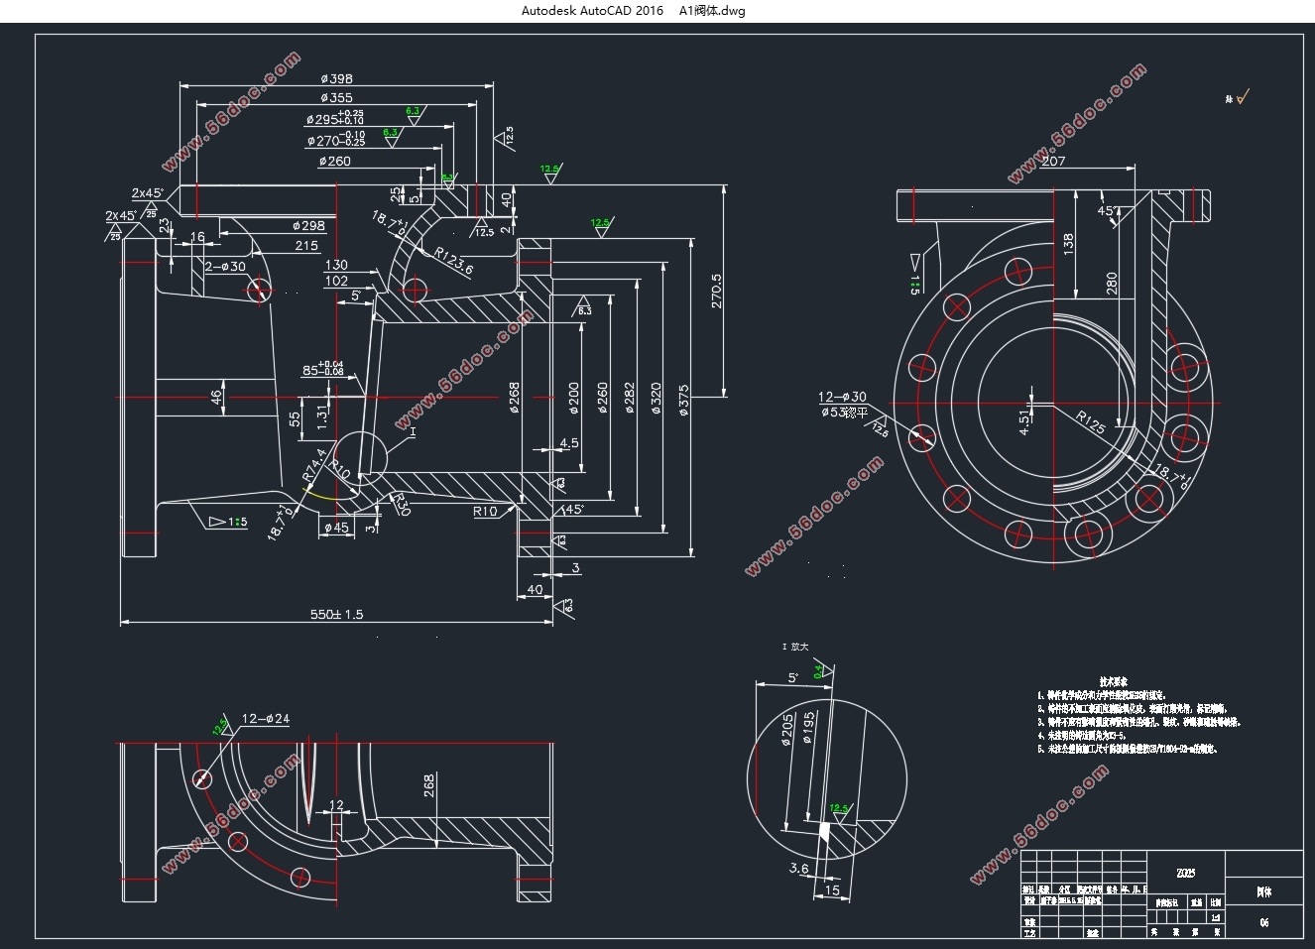Select the R123.6 radius dimension label
The height and width of the screenshot is (949, 1315).
[x=454, y=261]
